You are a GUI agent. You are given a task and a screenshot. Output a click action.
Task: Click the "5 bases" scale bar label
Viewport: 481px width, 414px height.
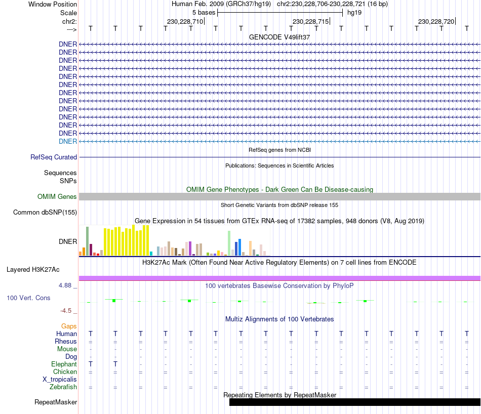pos(204,13)
